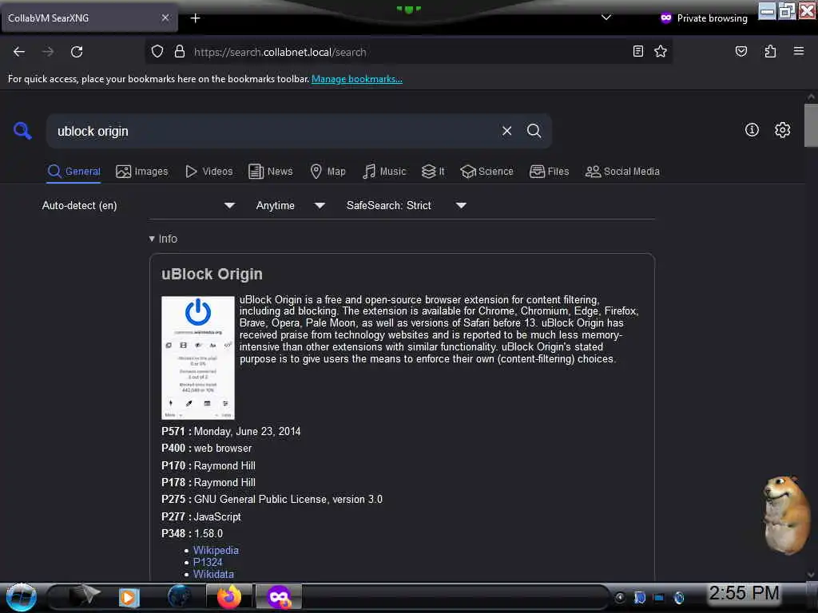Open the about info circle icon
The width and height of the screenshot is (818, 613).
tap(752, 130)
